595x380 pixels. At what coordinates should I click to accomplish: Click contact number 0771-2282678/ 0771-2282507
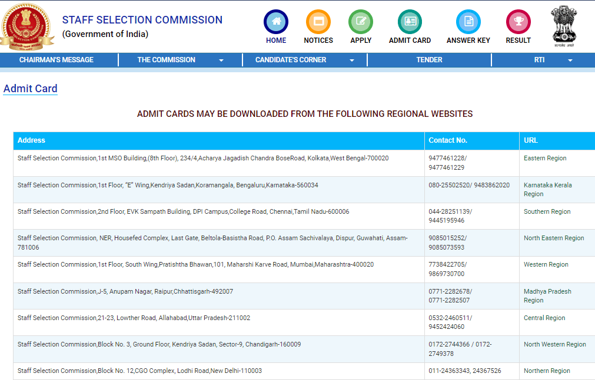click(x=450, y=295)
